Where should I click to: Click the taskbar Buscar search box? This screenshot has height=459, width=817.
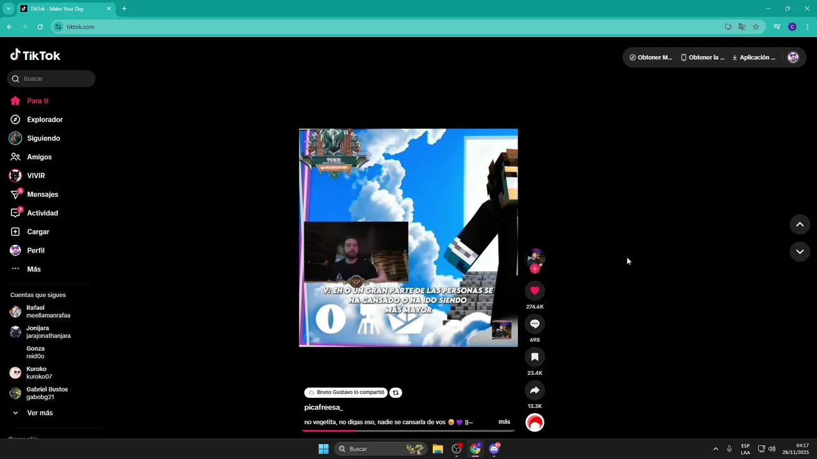pos(380,449)
